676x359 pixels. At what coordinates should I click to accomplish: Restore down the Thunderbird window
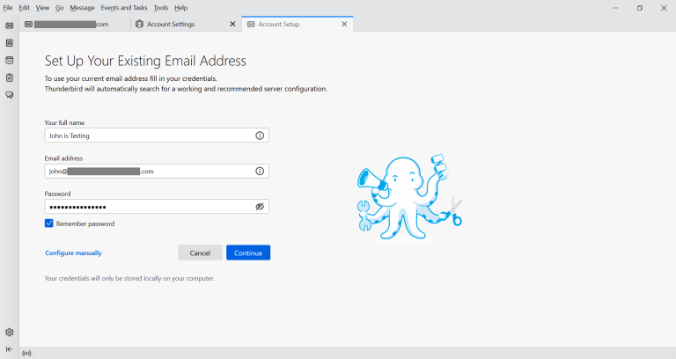pos(640,8)
